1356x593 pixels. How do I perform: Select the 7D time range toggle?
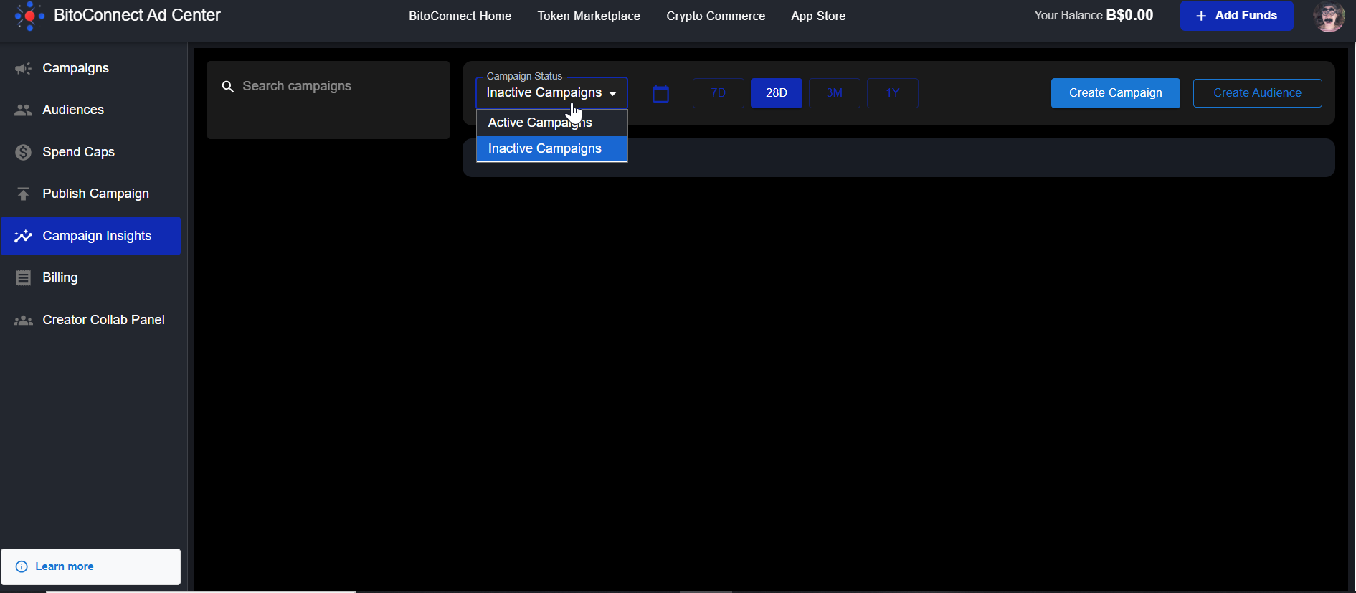coord(718,93)
